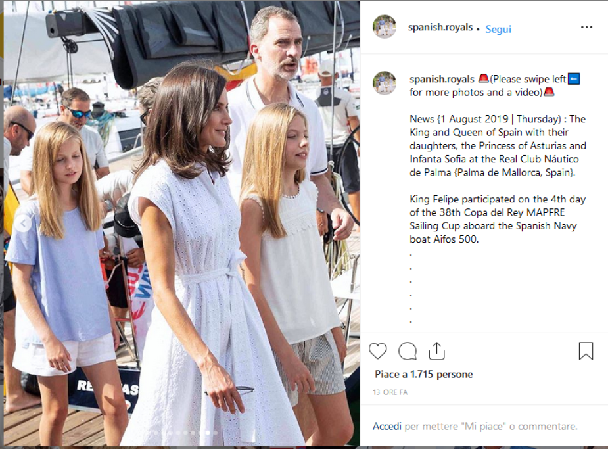Like the post with the heart icon

tap(377, 351)
